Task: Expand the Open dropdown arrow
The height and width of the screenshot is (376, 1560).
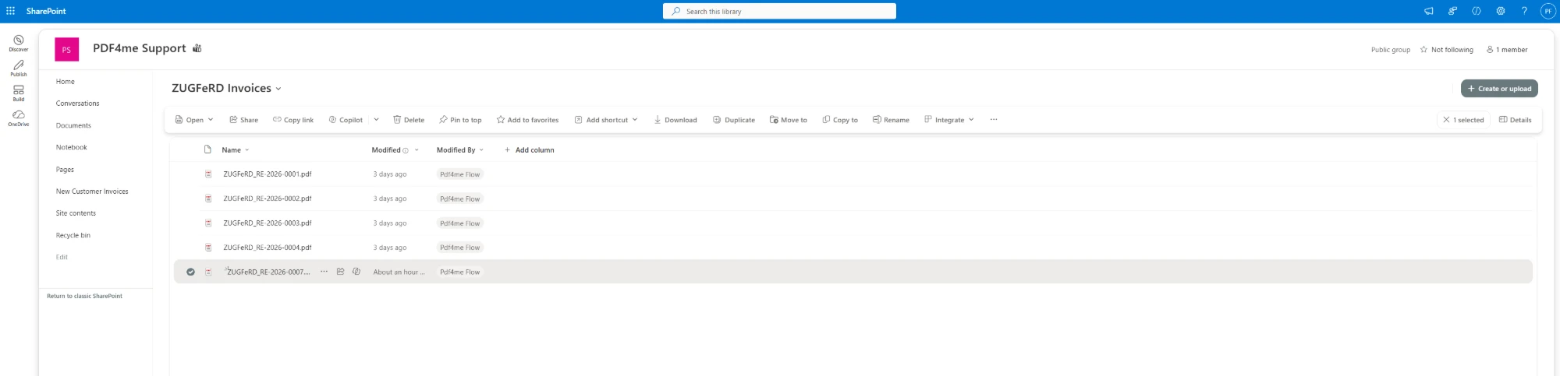Action: [x=211, y=120]
